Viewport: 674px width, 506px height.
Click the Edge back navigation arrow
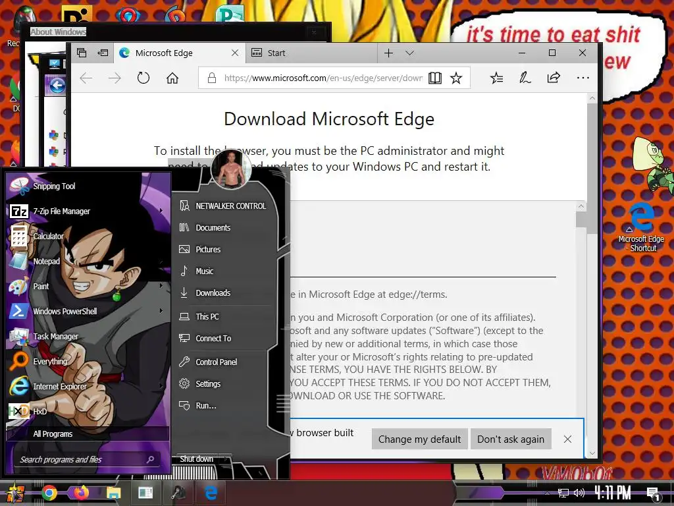click(x=86, y=78)
